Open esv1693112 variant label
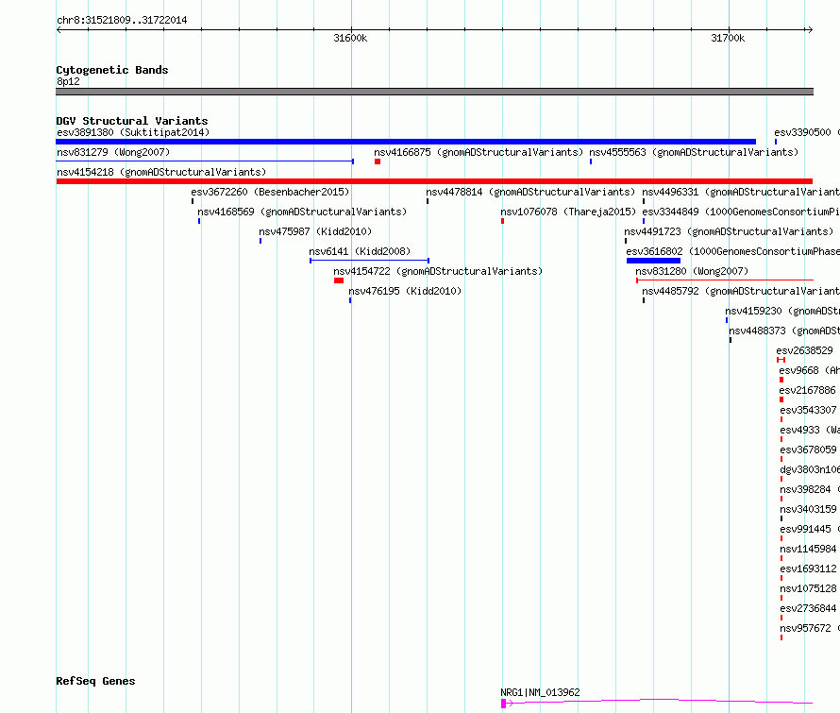 808,569
